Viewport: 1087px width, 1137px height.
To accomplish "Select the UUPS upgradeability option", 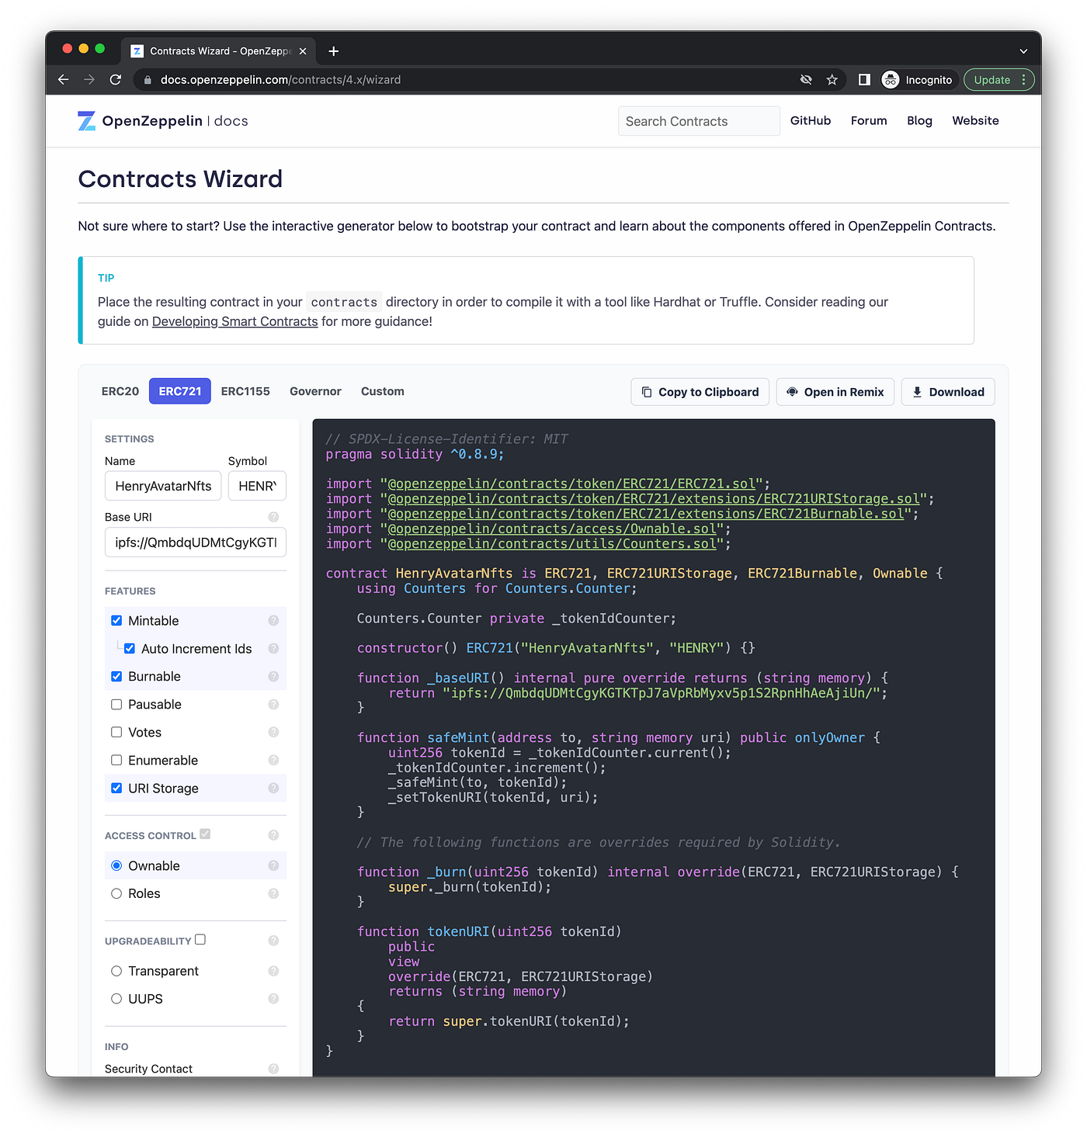I will click(116, 1000).
